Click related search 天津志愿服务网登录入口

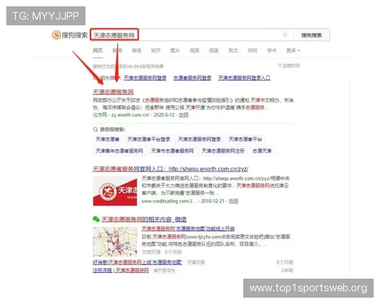[x=244, y=78]
